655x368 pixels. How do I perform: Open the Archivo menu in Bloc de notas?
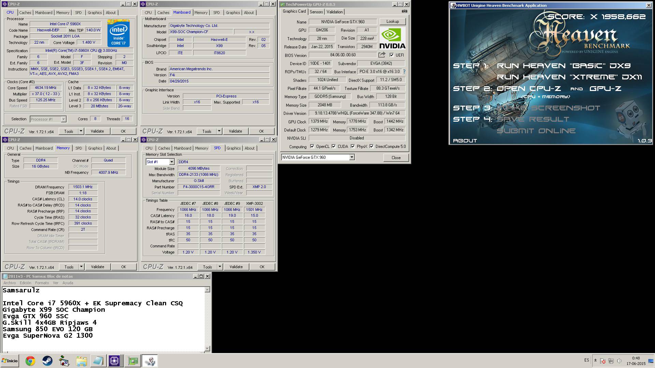tap(10, 283)
